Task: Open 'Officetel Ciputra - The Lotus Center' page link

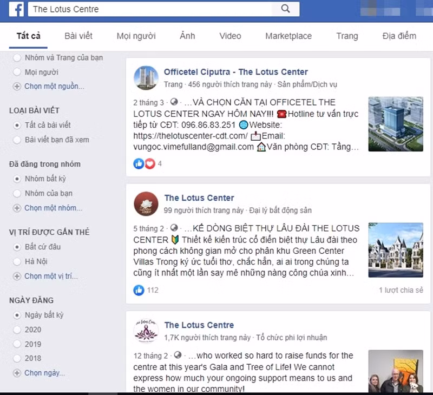Action: tap(236, 72)
